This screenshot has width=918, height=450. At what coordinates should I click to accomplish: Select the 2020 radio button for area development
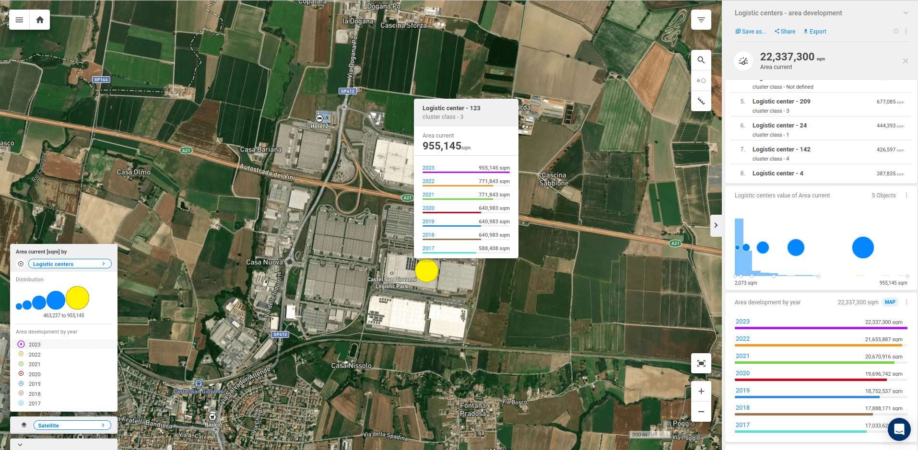point(21,374)
